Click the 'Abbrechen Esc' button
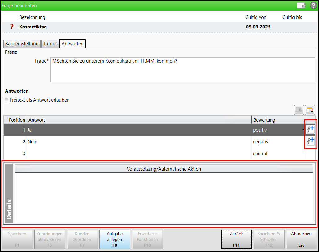This screenshot has width=319, height=252. 301,239
